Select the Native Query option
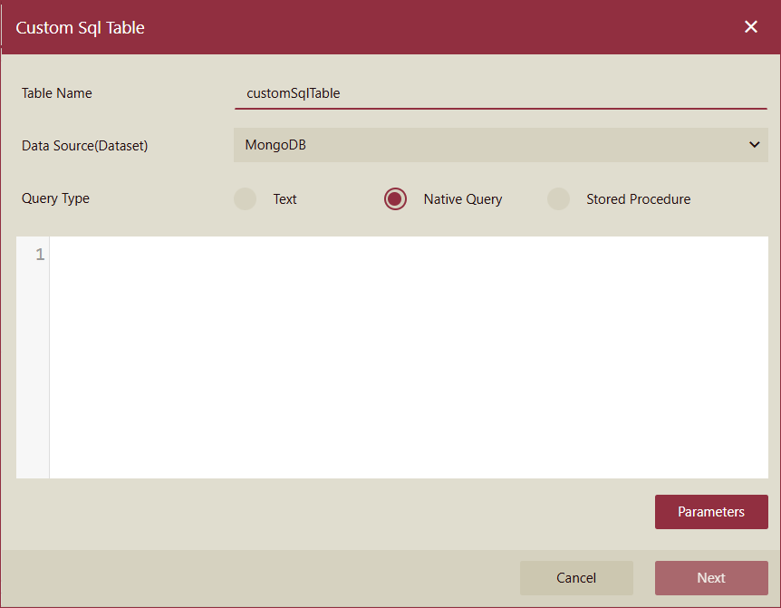This screenshot has height=608, width=781. click(395, 198)
